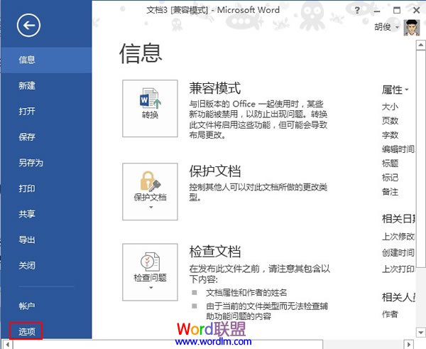
Task: Click 关闭 (Close) in the sidebar
Action: tap(28, 266)
